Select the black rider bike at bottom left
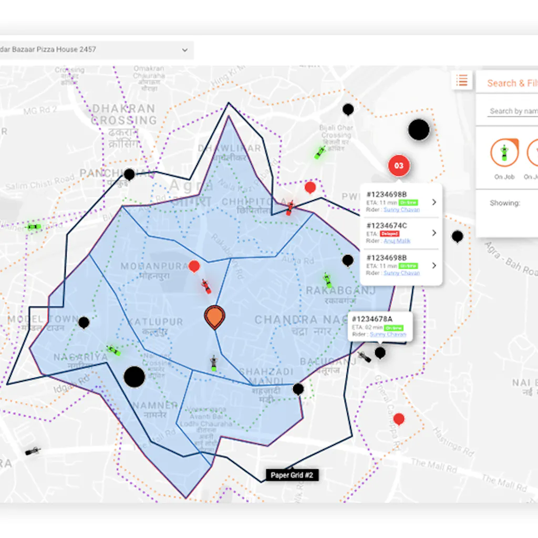Viewport: 538px width, 538px height. [33, 451]
